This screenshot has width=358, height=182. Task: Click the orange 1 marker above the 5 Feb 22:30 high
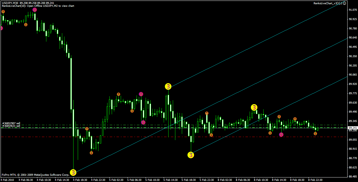[207, 113]
